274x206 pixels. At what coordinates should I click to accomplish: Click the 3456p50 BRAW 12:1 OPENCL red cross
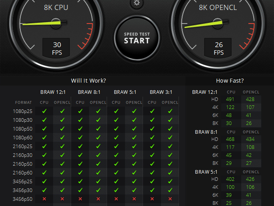[x=62, y=199]
